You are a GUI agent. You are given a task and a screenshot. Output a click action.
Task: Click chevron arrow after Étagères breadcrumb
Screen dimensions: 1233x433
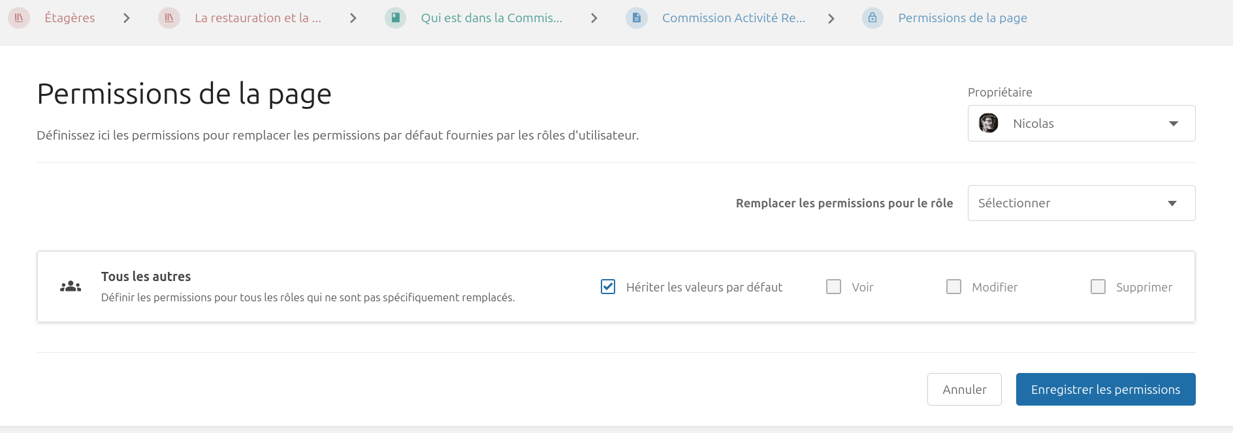(127, 18)
